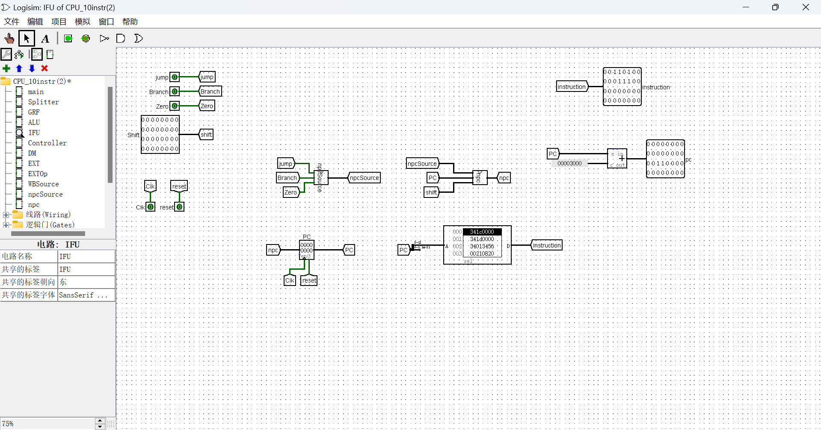Expand the 逻辑门(Gates) library folder
Image resolution: width=821 pixels, height=430 pixels.
[x=6, y=225]
